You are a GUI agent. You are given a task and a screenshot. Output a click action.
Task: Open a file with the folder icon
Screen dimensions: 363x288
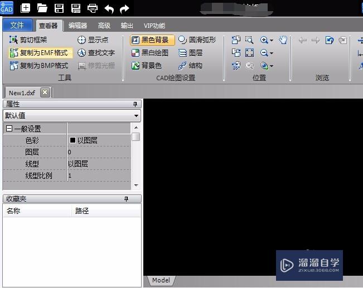42,8
